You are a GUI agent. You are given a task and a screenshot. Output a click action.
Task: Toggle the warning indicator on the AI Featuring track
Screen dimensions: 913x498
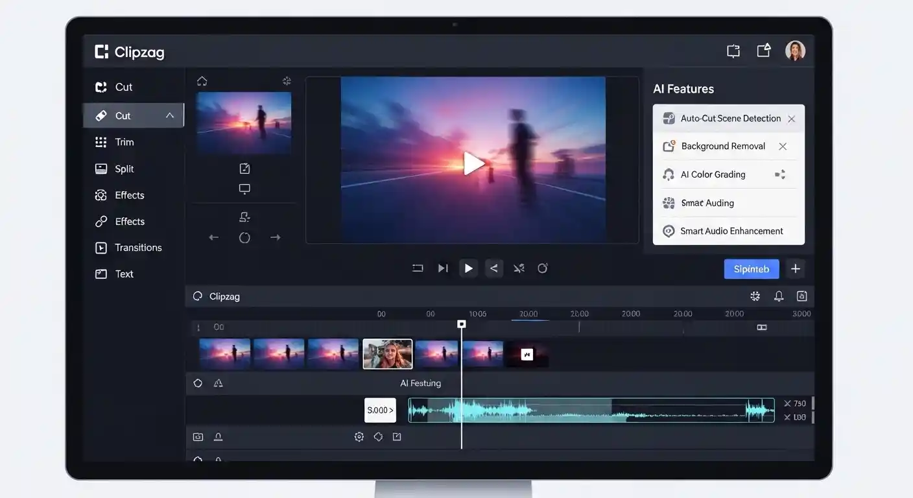point(218,383)
